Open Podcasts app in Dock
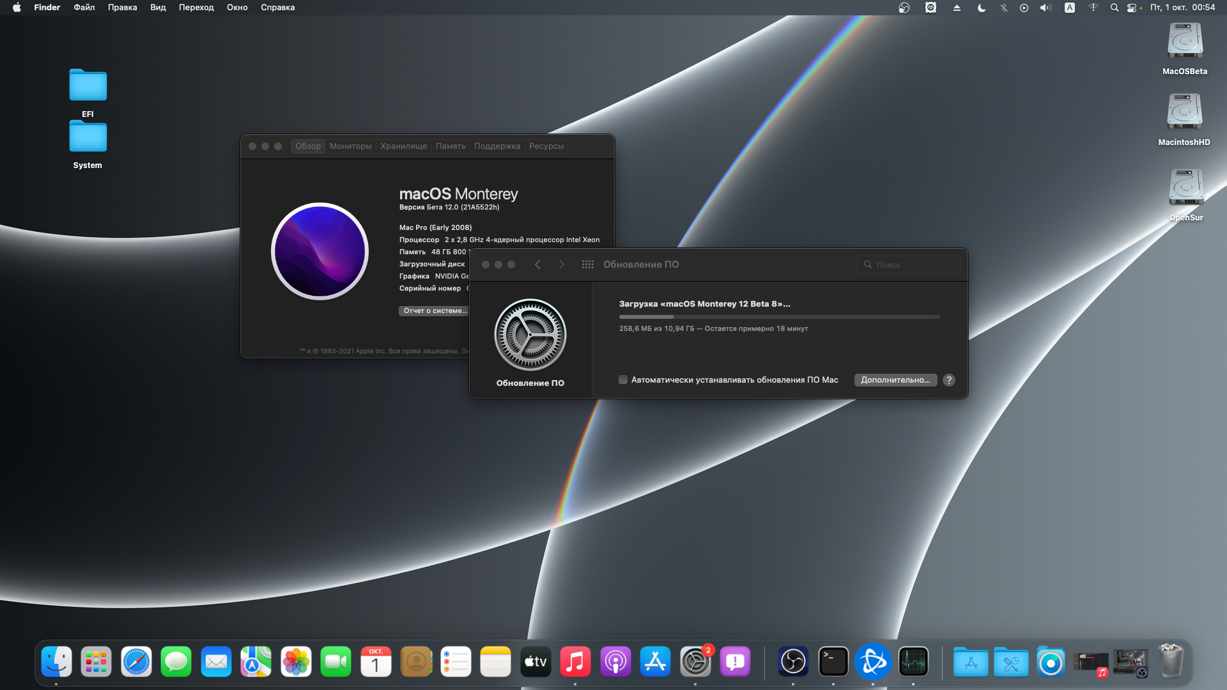1227x690 pixels. (x=615, y=662)
